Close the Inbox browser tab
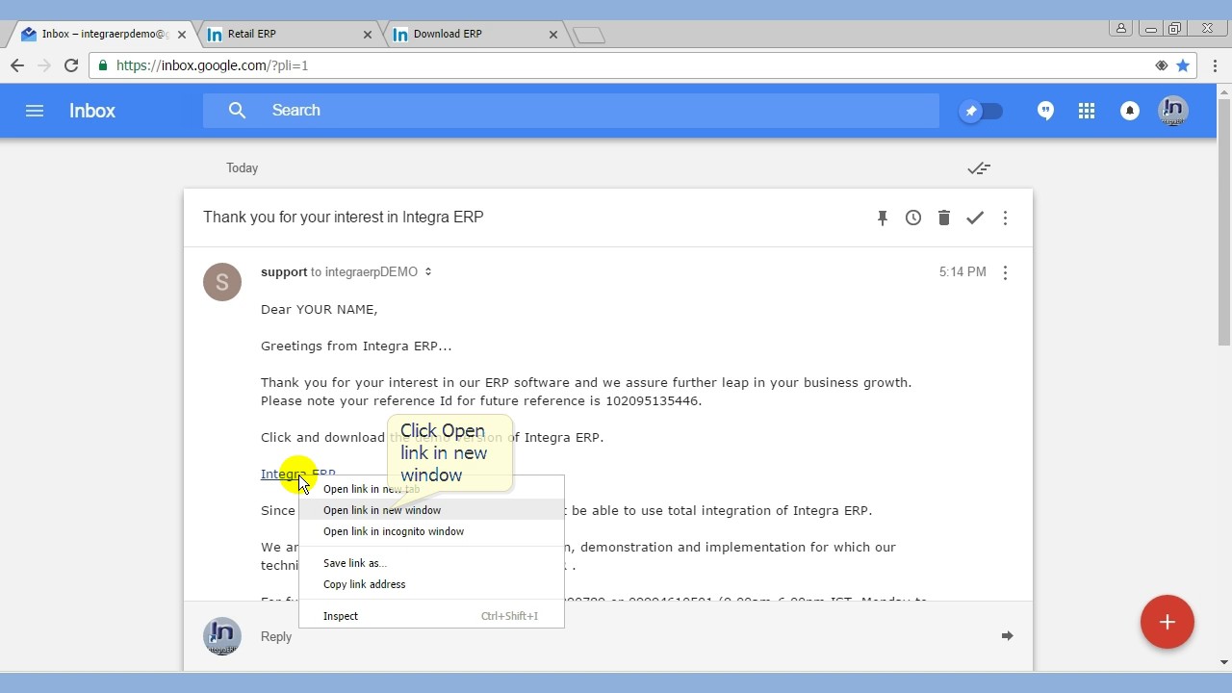 tap(181, 35)
